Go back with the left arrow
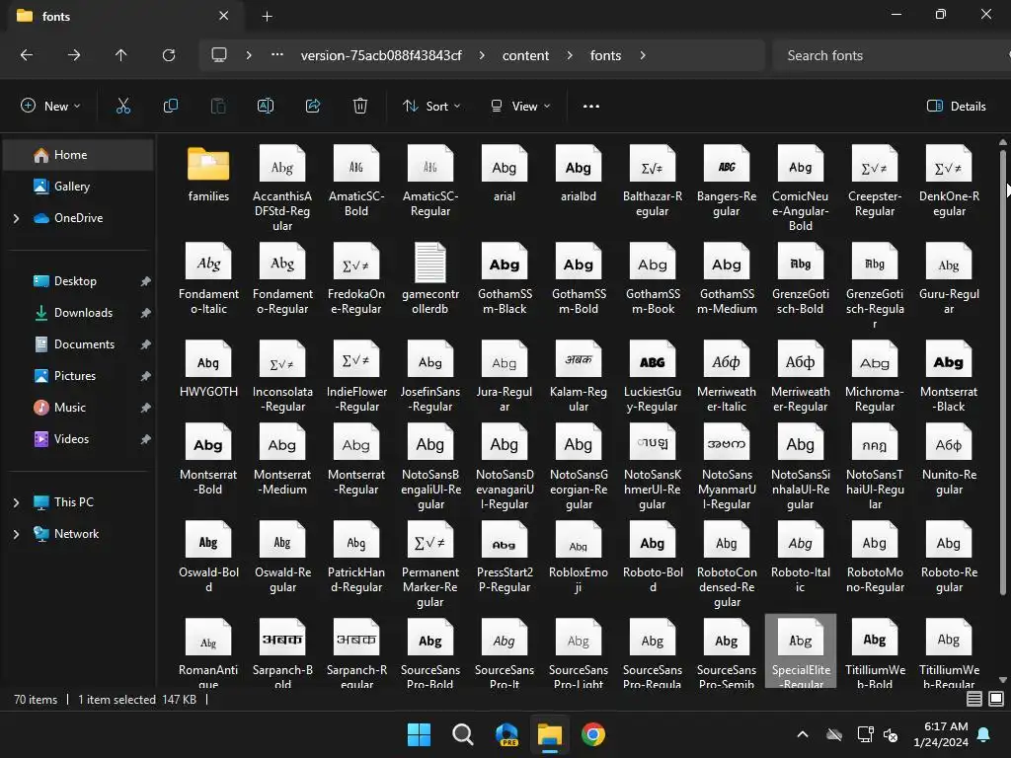Viewport: 1011px width, 758px height. click(27, 55)
